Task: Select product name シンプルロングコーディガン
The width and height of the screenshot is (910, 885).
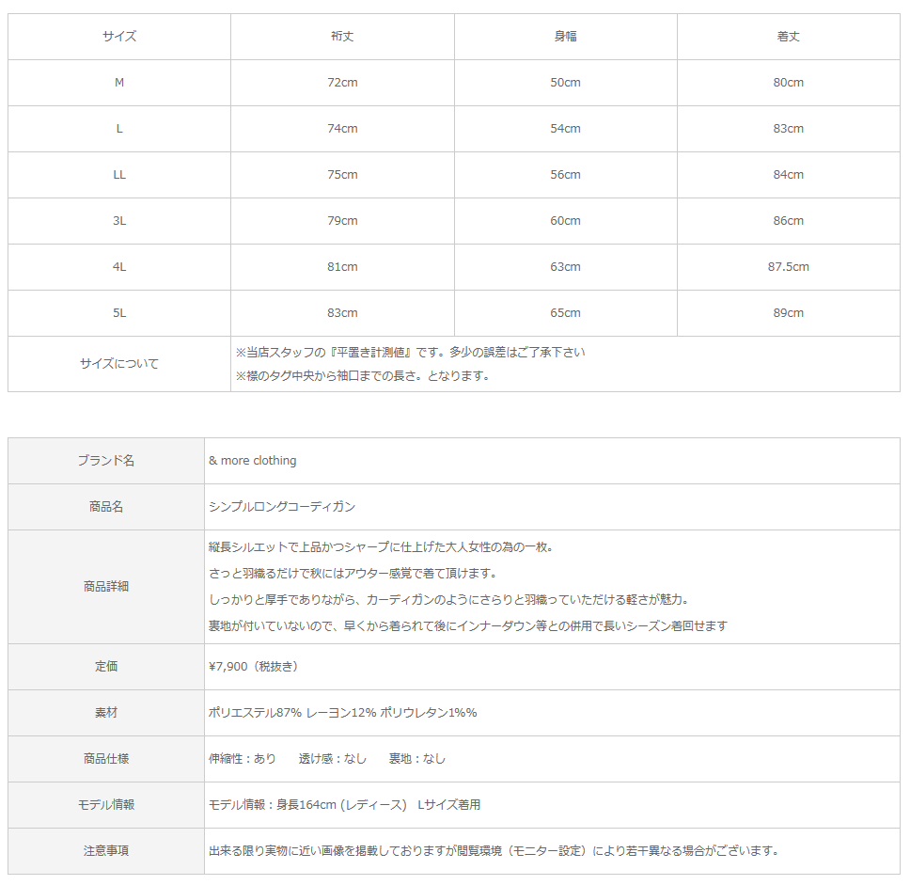Action: click(282, 507)
